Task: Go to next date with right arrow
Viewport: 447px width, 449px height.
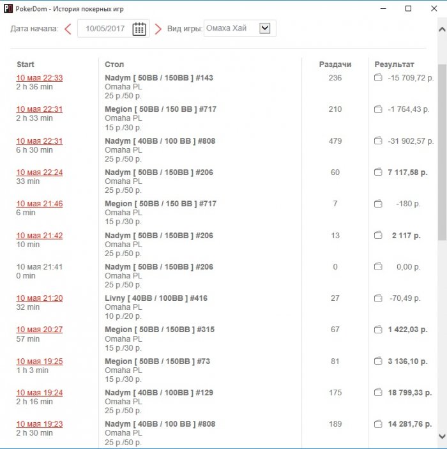Action: coord(158,29)
